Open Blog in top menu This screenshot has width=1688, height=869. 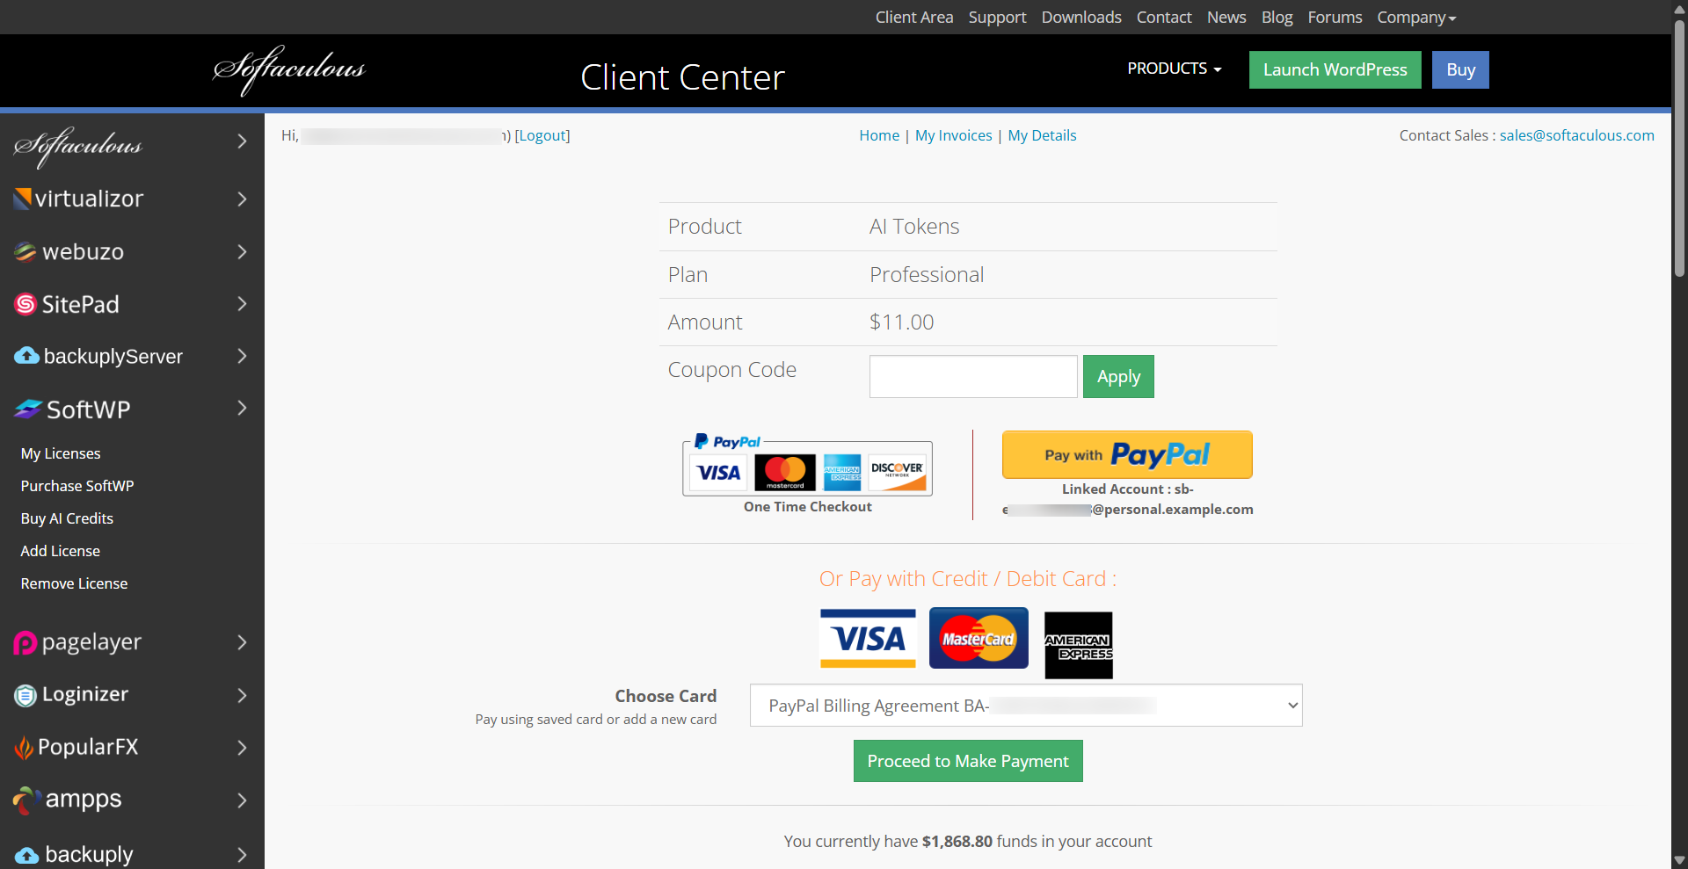(1277, 18)
